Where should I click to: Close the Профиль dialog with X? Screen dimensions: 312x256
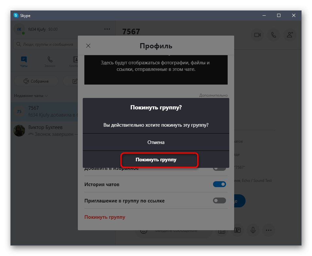coord(88,46)
